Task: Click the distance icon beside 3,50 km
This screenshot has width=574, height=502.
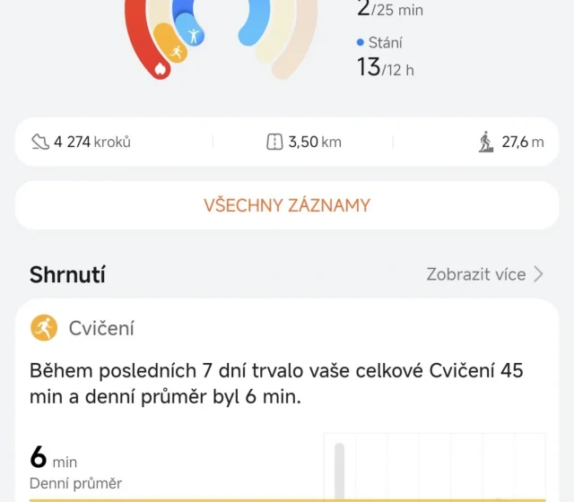Action: point(274,142)
